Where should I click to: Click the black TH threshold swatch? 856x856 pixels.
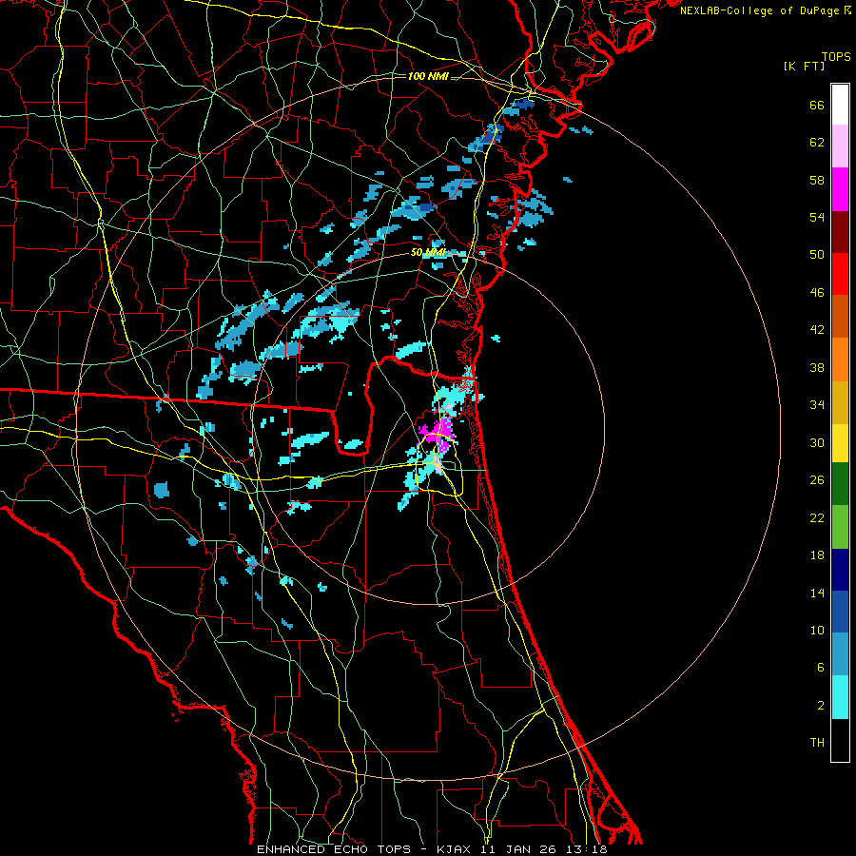pyautogui.click(x=840, y=740)
